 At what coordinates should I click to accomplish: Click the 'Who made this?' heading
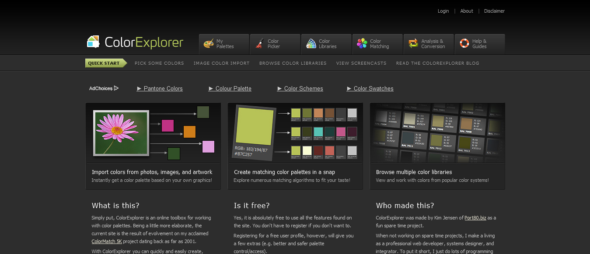click(405, 205)
